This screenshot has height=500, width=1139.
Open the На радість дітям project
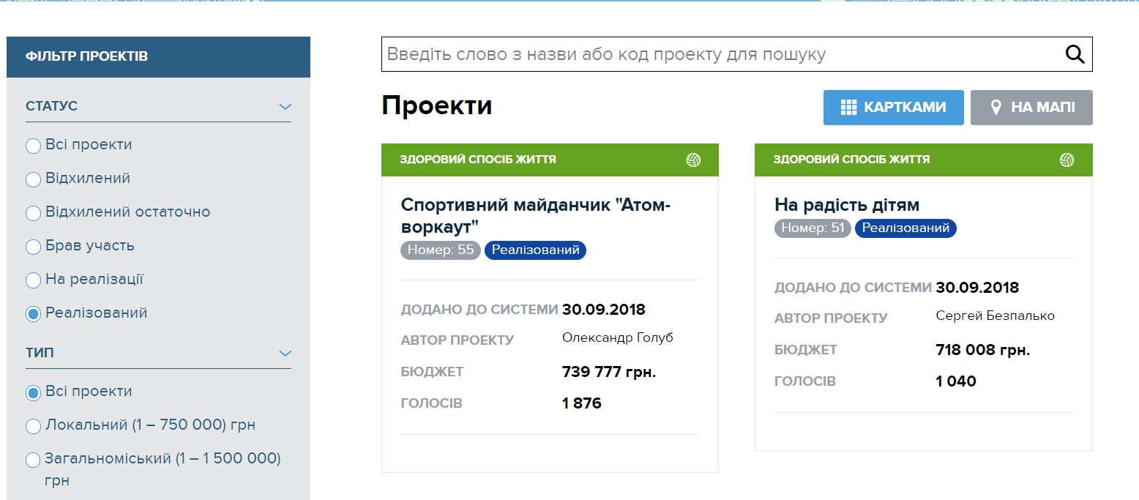[846, 204]
